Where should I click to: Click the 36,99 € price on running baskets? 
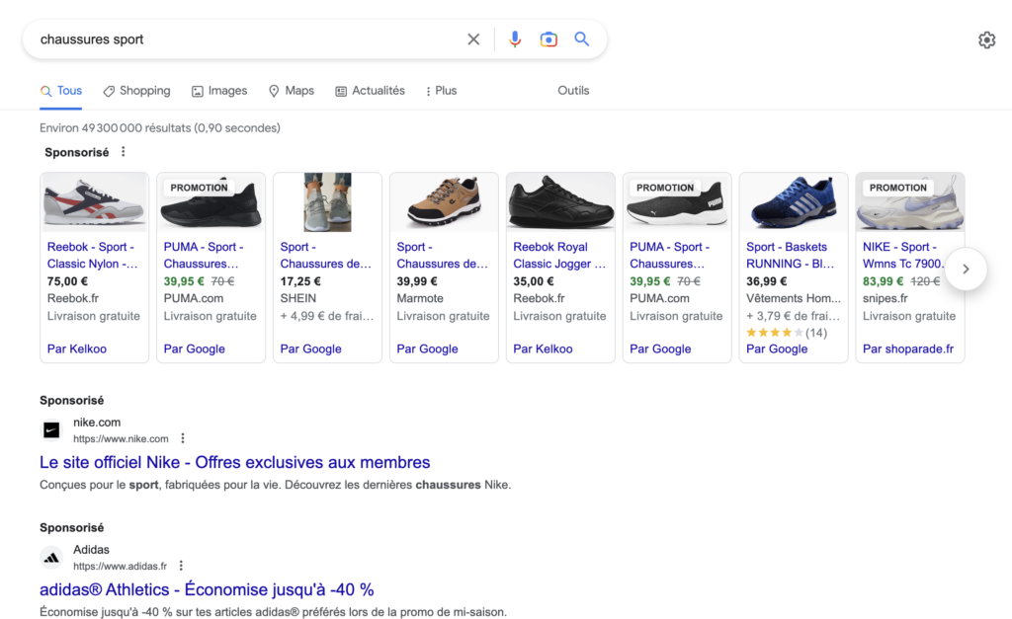click(x=767, y=281)
